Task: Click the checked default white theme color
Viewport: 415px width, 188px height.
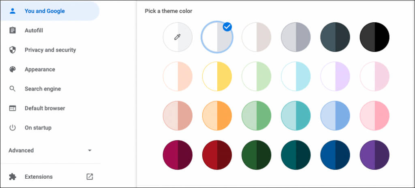Action: tap(217, 37)
